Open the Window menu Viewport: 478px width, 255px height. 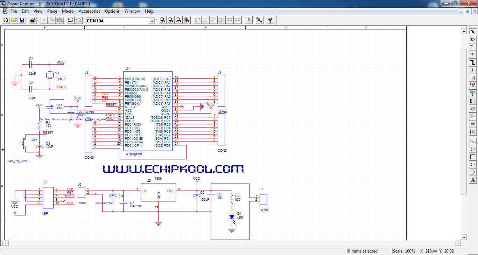[x=132, y=11]
